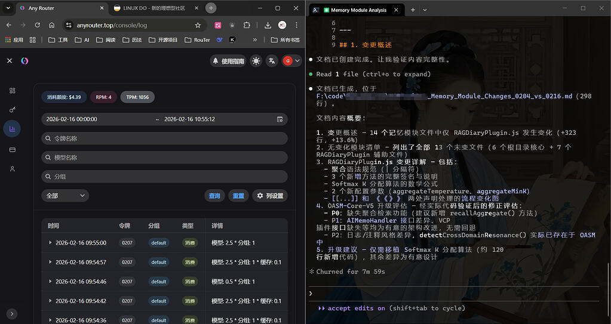611x324 pixels.
Task: Open 列设置 column settings
Action: pos(270,196)
